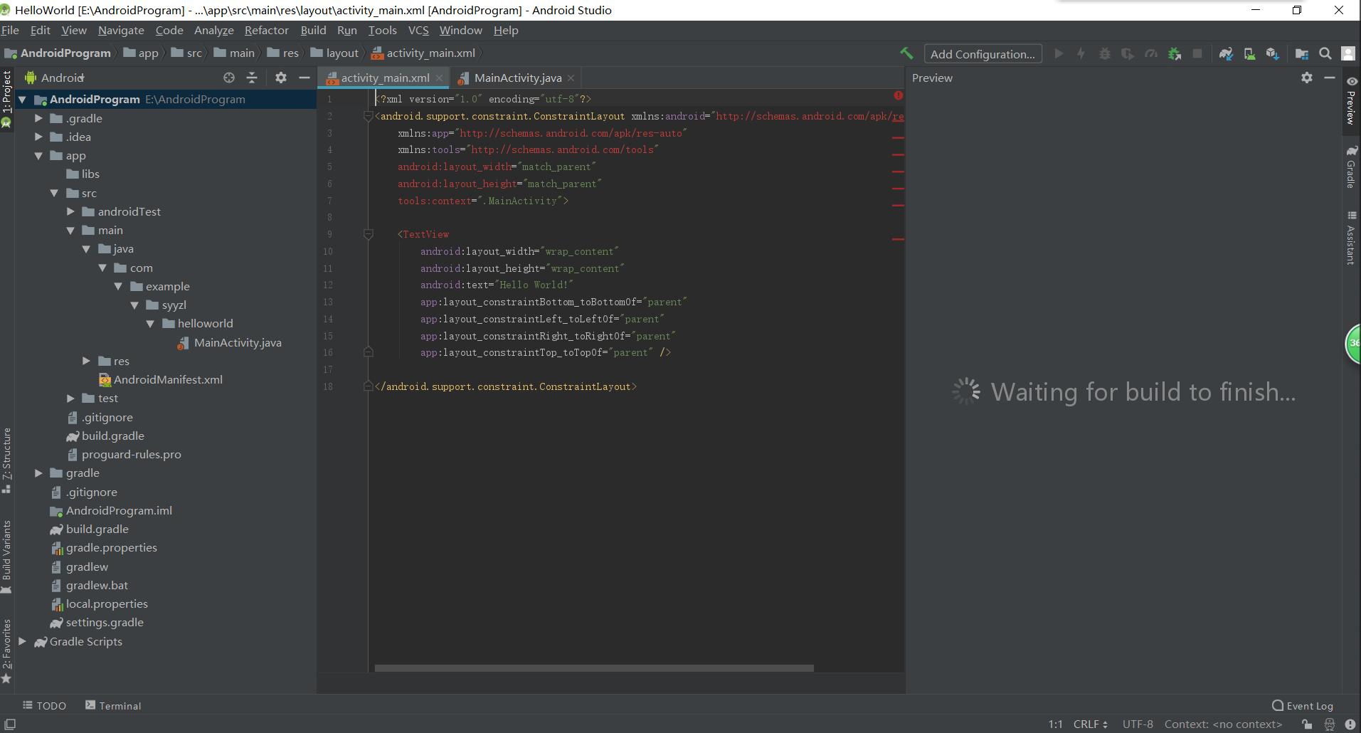Expand the .gradle folder
Screen dimensions: 1361x733
pos(38,118)
